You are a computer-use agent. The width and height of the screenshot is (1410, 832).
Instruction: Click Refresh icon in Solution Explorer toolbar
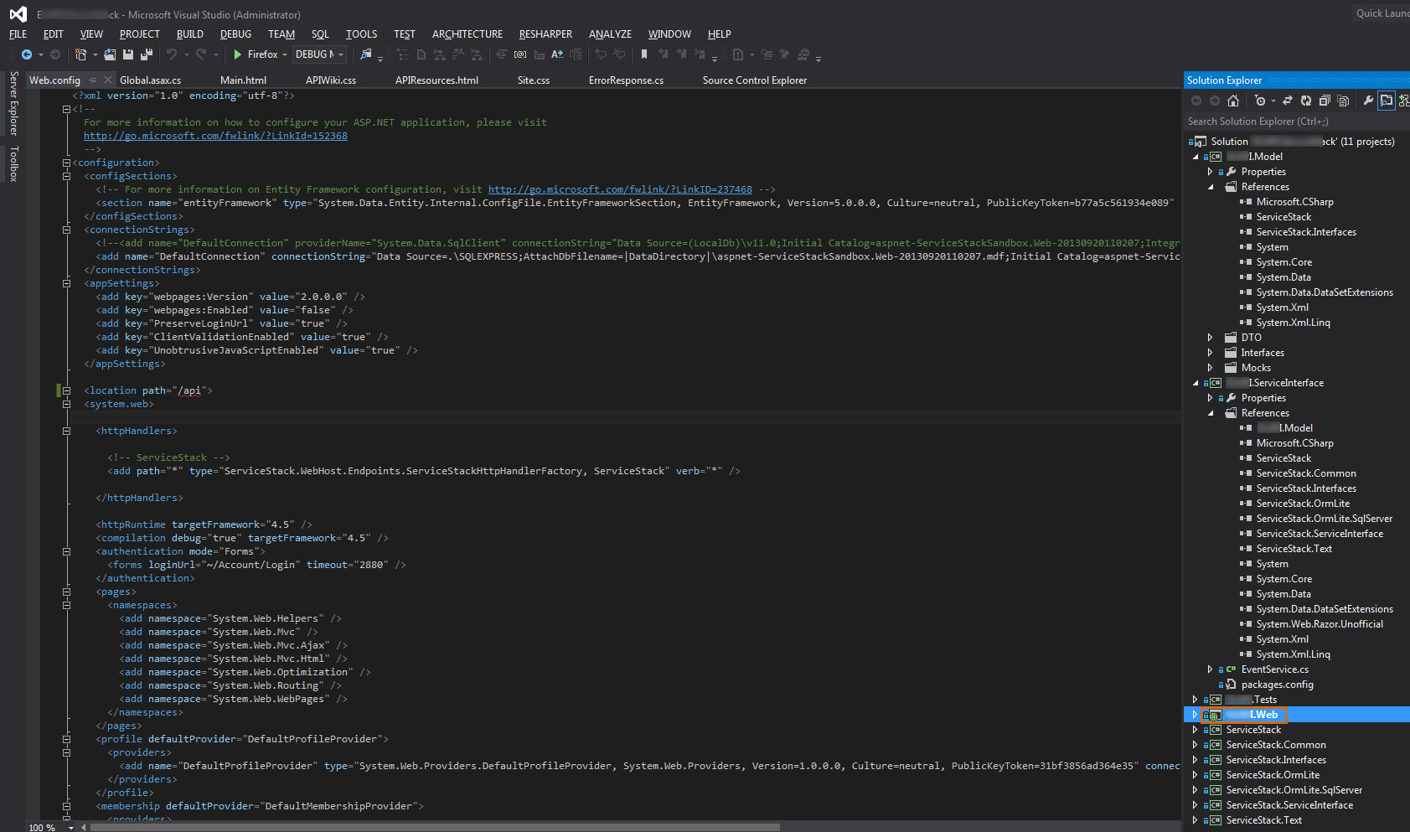pos(1306,101)
